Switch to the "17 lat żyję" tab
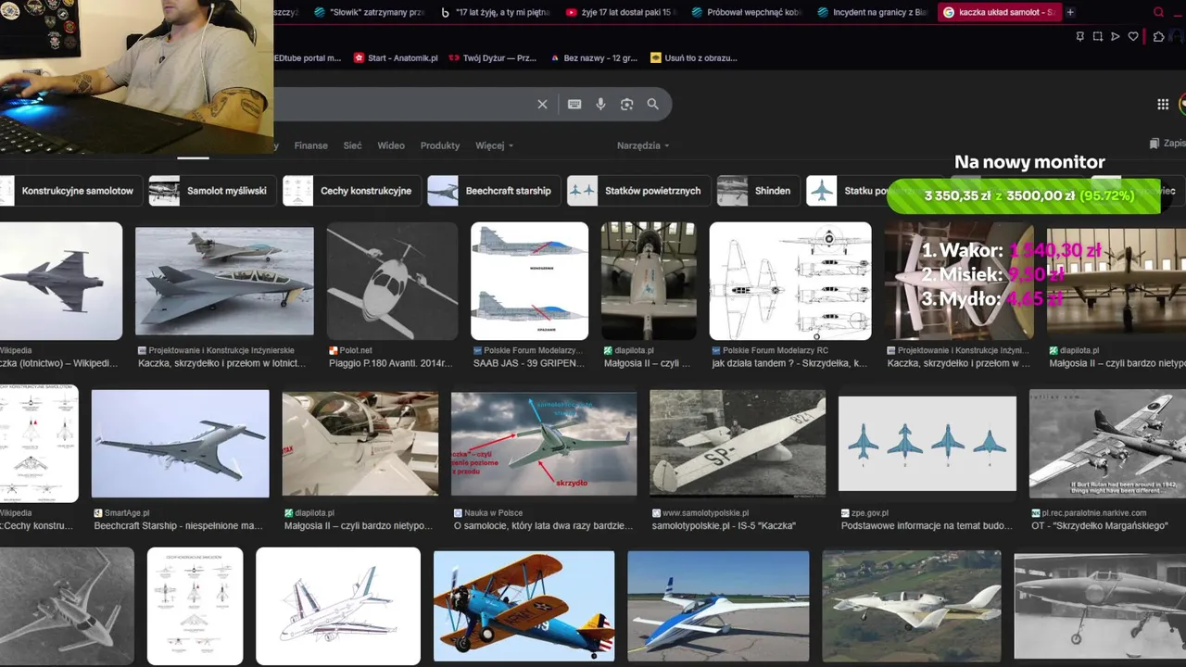1186x667 pixels. point(495,12)
